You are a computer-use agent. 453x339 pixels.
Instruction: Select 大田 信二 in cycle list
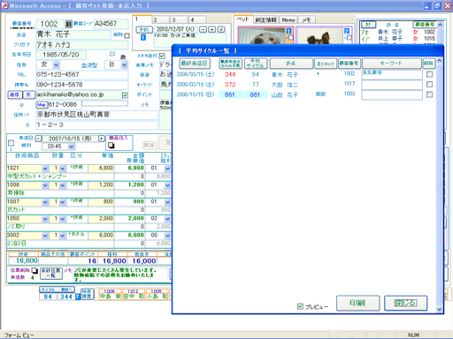[x=285, y=85]
